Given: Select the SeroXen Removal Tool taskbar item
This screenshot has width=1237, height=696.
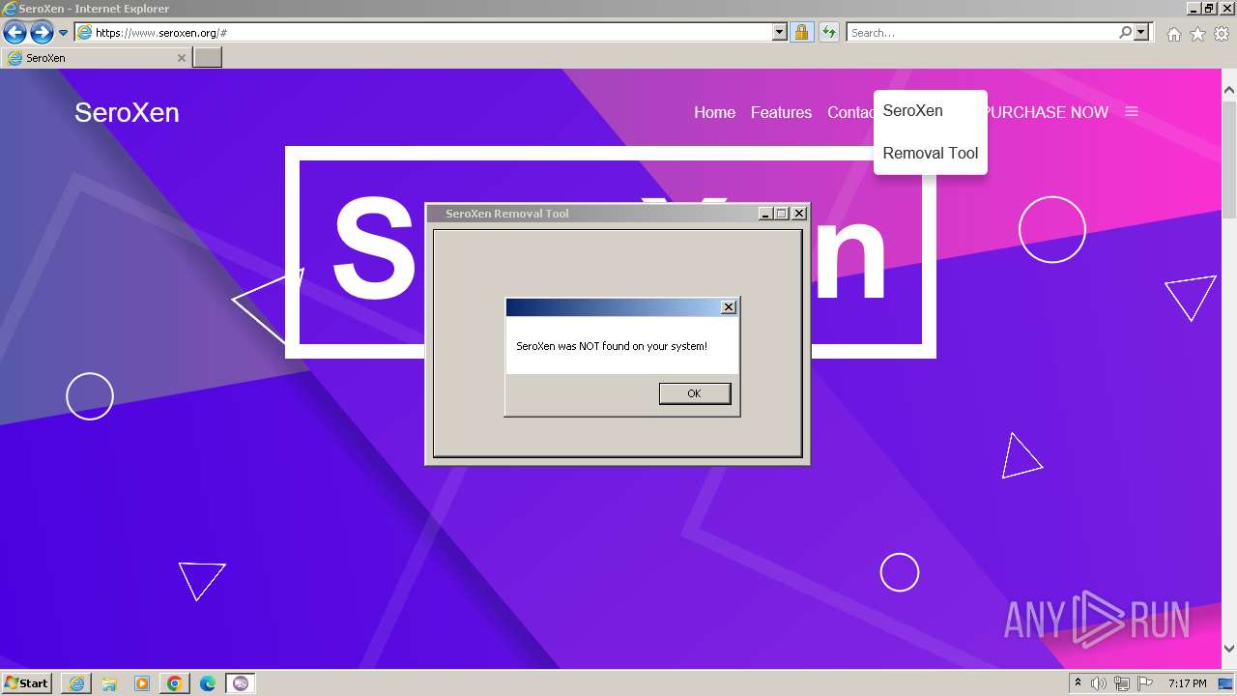Looking at the screenshot, I should click(x=241, y=683).
